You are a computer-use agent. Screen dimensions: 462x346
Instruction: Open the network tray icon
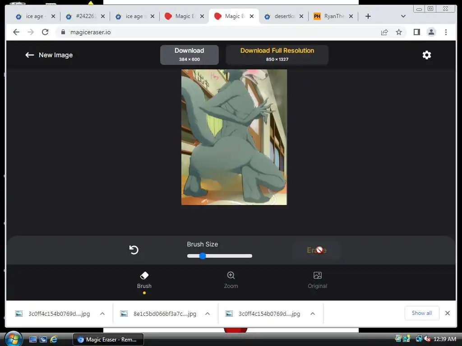[419, 339]
